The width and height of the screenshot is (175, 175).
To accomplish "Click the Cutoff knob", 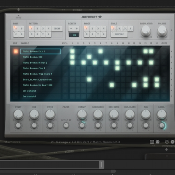I will pyautogui.click(x=82, y=114).
